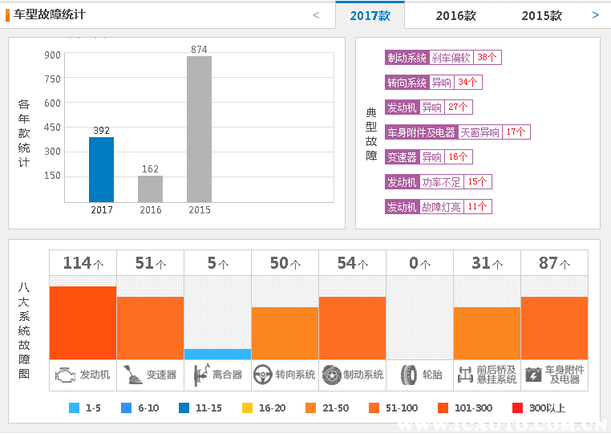Open the 2016款 tab

pyautogui.click(x=455, y=15)
